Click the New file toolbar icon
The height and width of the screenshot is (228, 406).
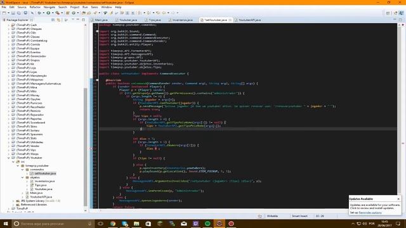tap(4, 13)
